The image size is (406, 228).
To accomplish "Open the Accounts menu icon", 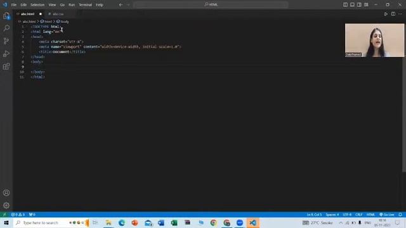I will 6,193.
